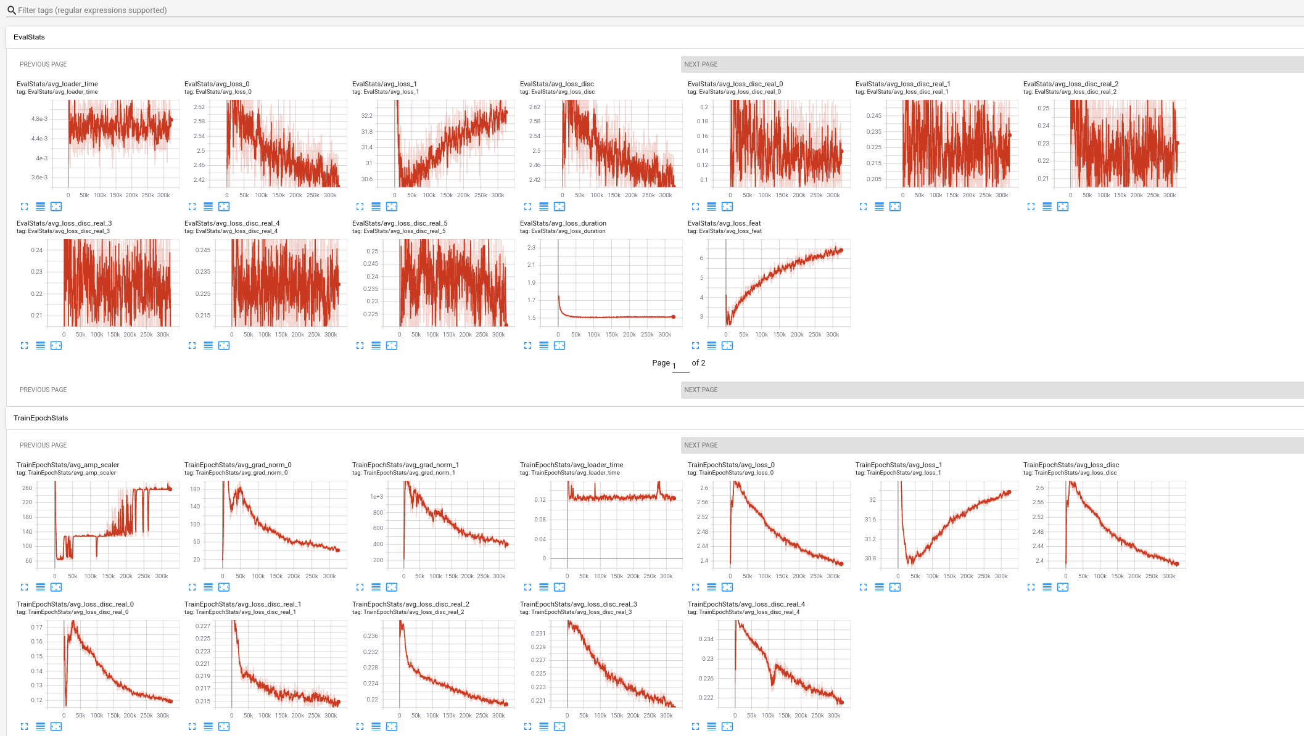Fit domain to data on EvalStats/avg_loss_disc_real_1
1304x736 pixels.
tap(895, 206)
